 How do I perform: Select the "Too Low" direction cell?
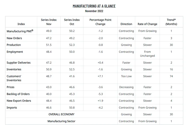(x=126, y=76)
